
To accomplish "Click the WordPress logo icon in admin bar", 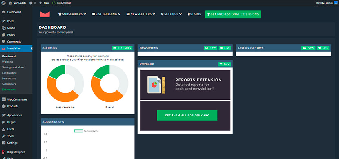I will 3,3.
